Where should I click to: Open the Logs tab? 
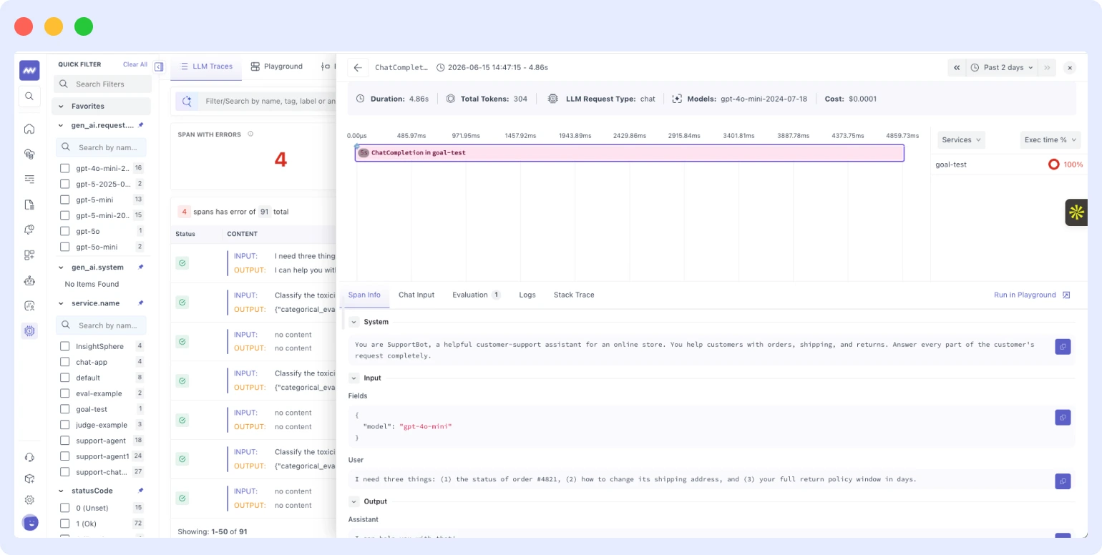(x=527, y=295)
